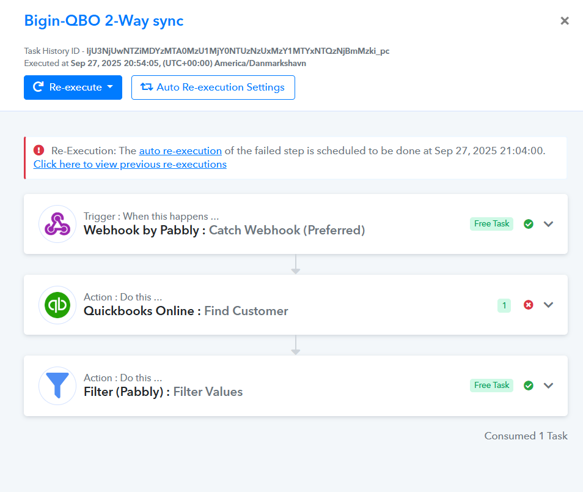Expand the Filter Values step details

[x=548, y=386]
